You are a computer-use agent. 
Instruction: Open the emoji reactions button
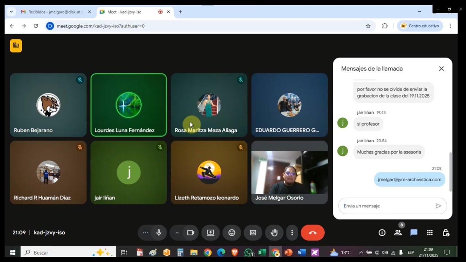[x=232, y=233]
